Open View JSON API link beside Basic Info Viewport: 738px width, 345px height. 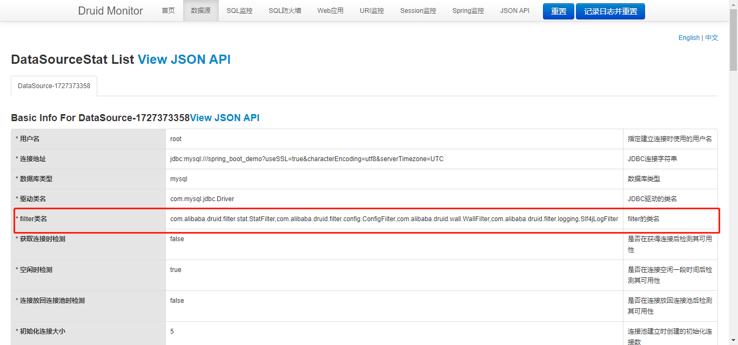point(225,117)
